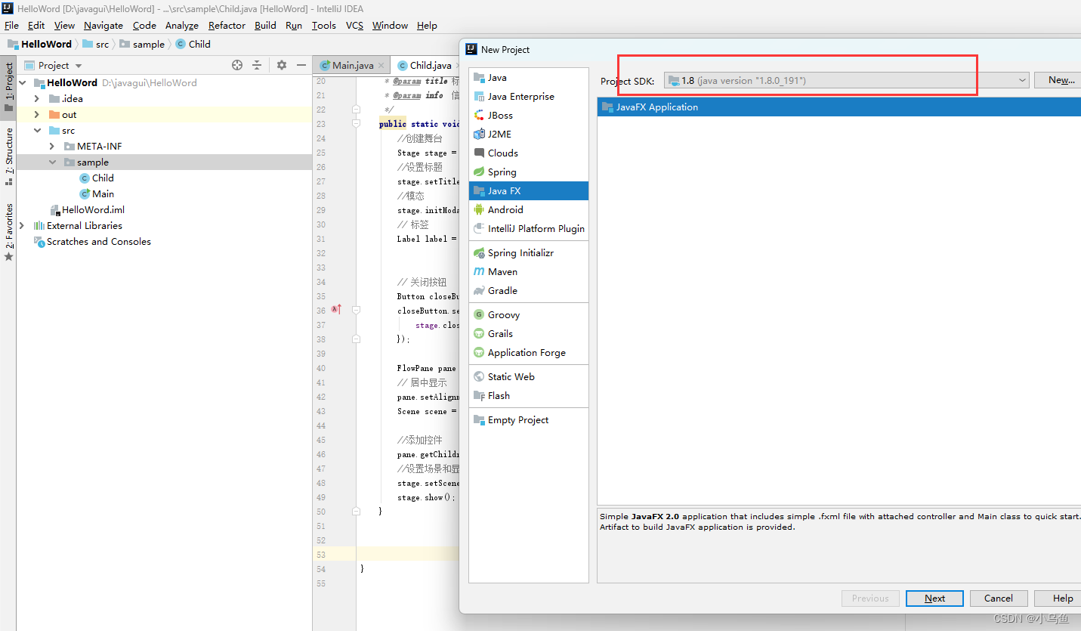Click the Cancel button in New Project

tap(999, 599)
